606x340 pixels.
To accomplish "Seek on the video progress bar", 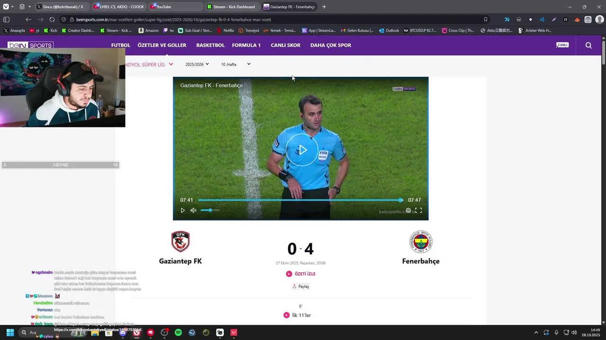I will 301,200.
